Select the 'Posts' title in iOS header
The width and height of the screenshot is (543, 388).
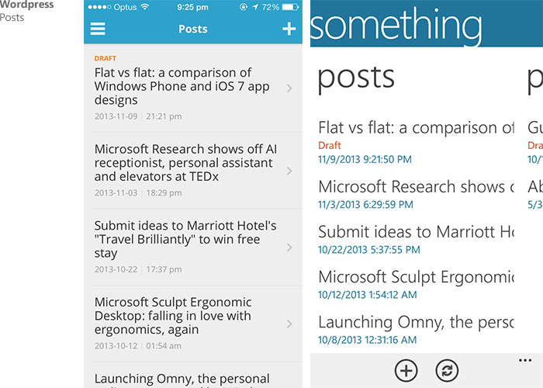[x=193, y=29]
